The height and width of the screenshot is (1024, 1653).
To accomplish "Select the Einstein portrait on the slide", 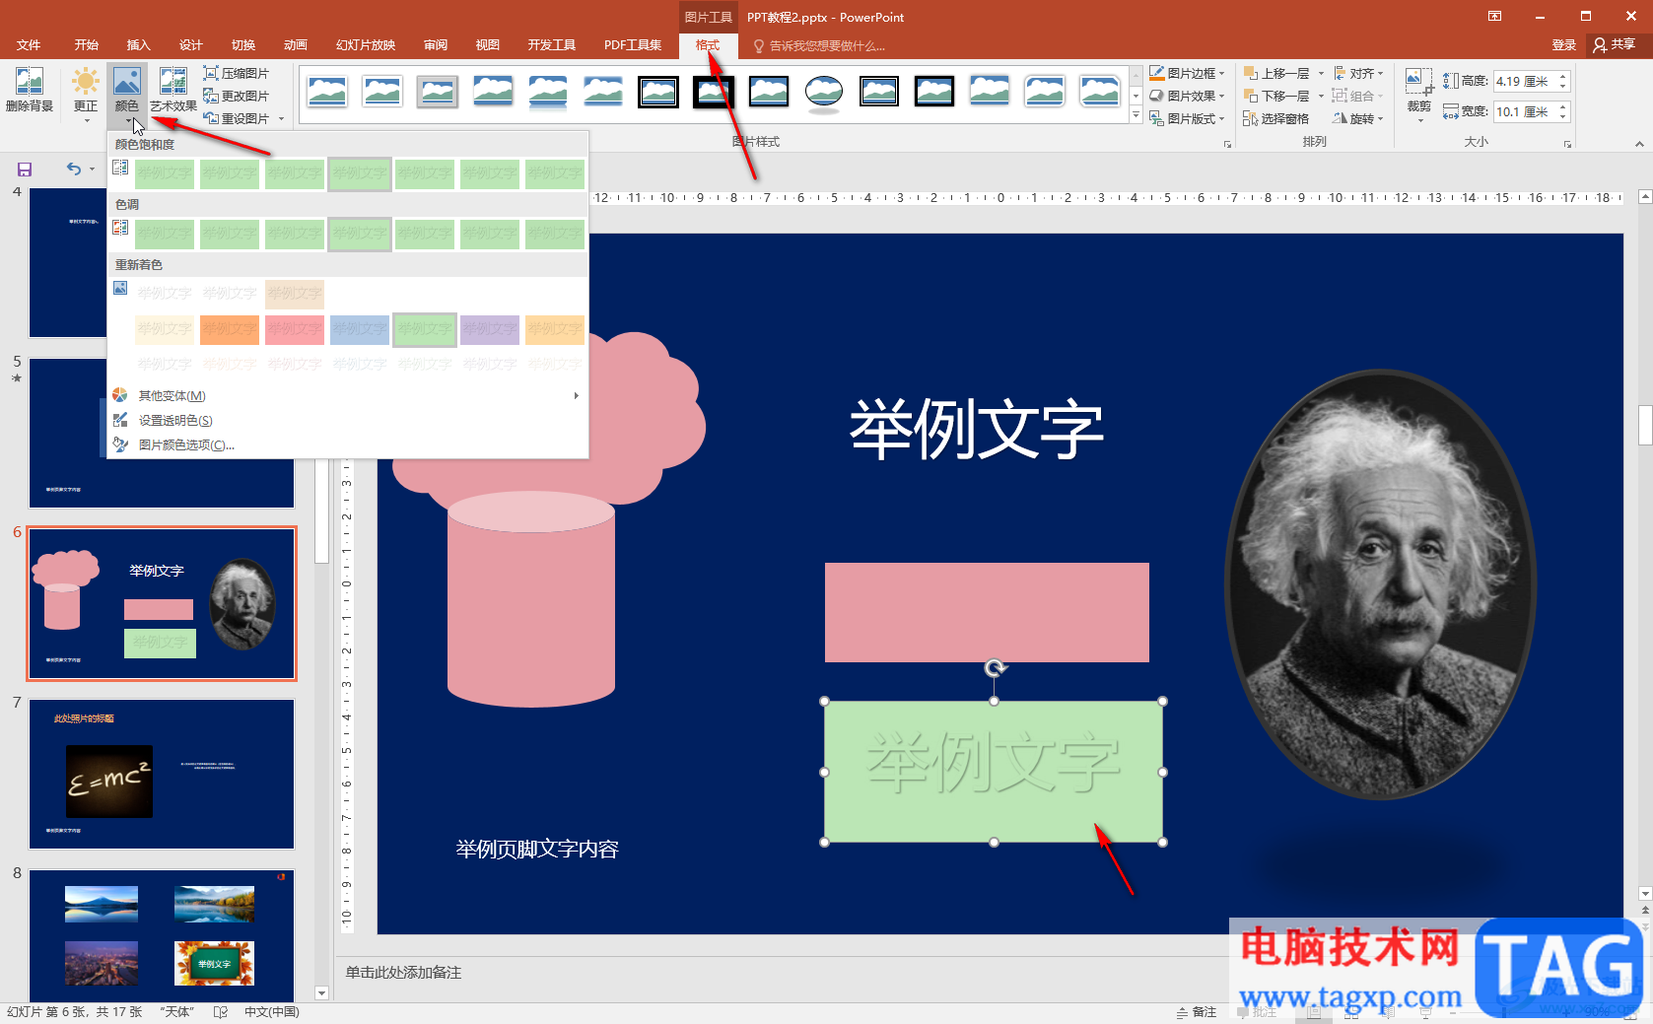I will 1380,584.
